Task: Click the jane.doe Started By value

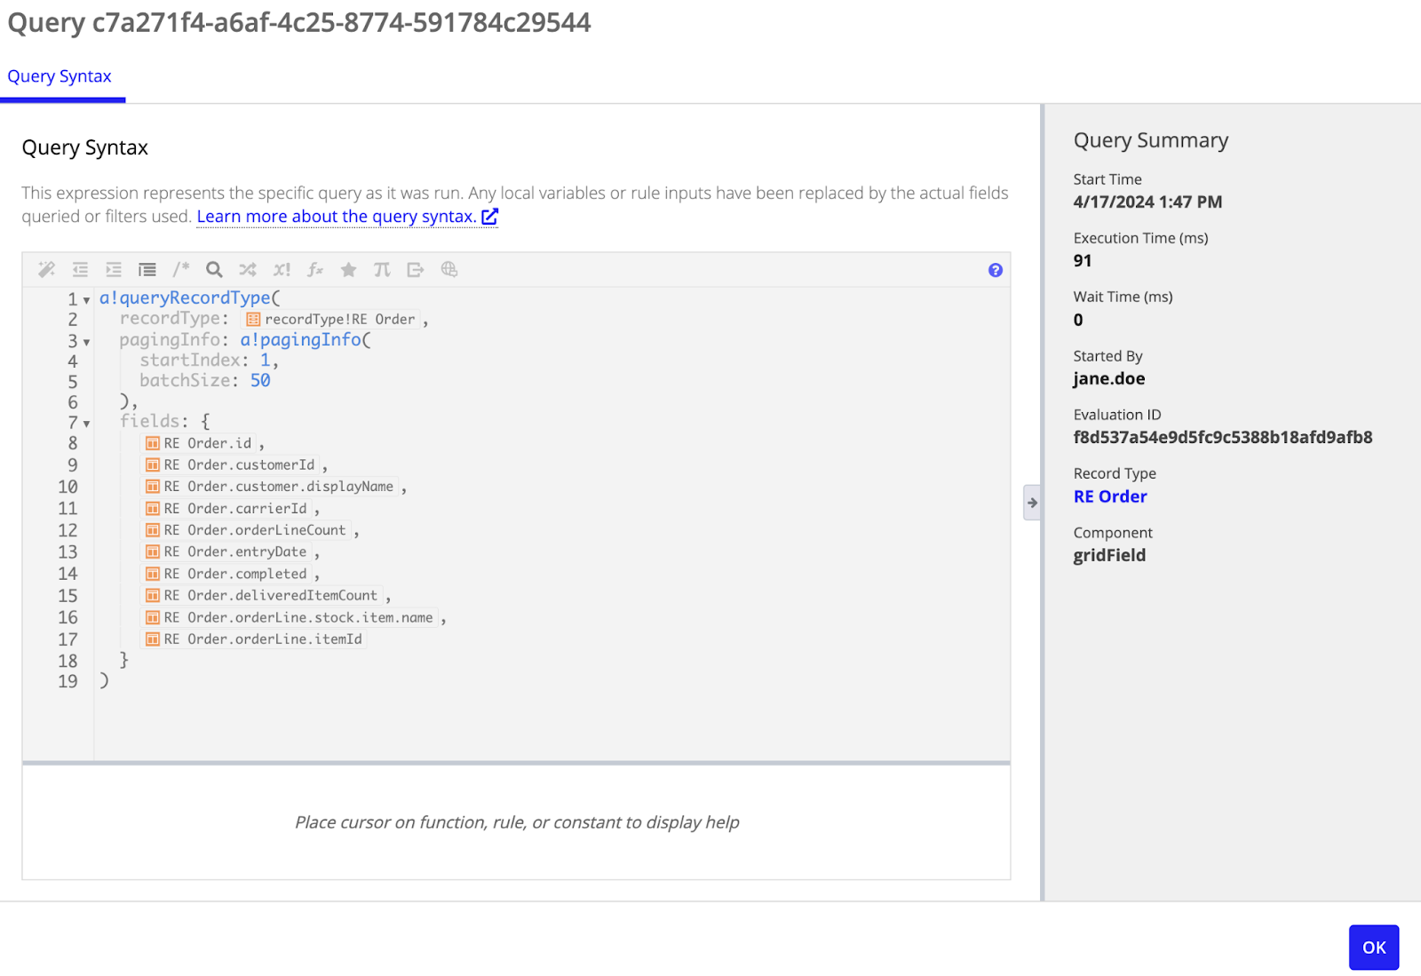Action: click(1109, 378)
